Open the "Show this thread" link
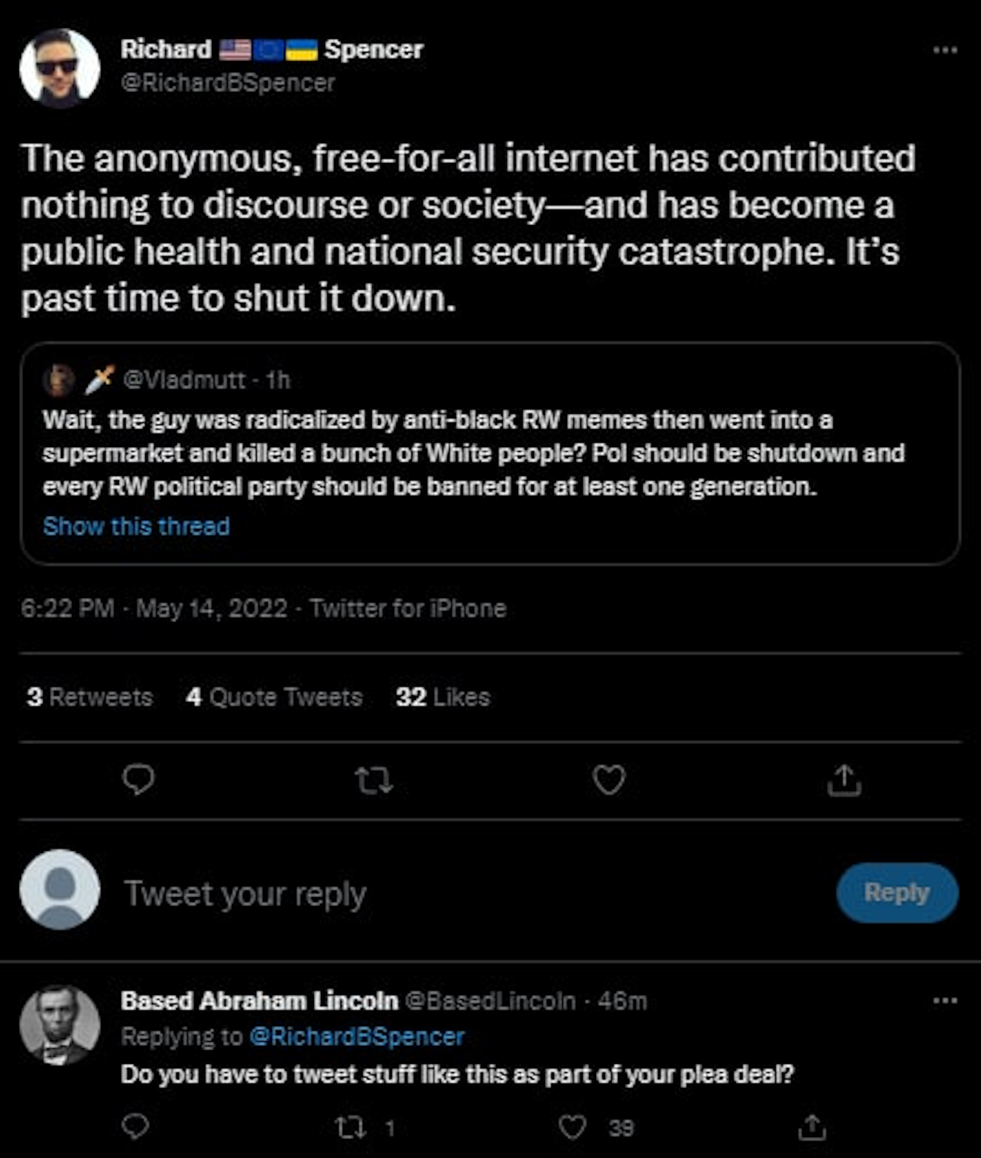 (136, 526)
